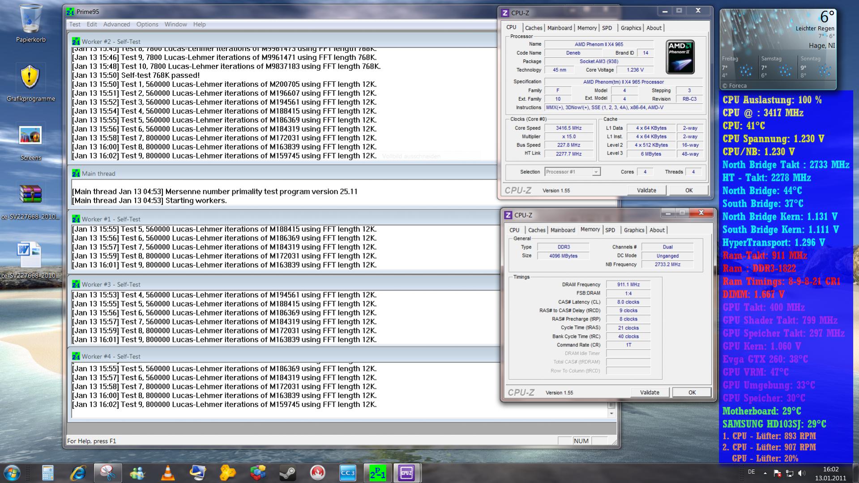Launch VLC media player from the taskbar
859x483 pixels.
coord(168,473)
